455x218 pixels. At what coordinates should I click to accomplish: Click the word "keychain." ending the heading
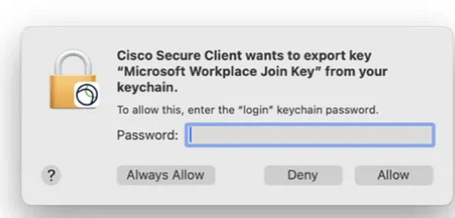coord(147,87)
